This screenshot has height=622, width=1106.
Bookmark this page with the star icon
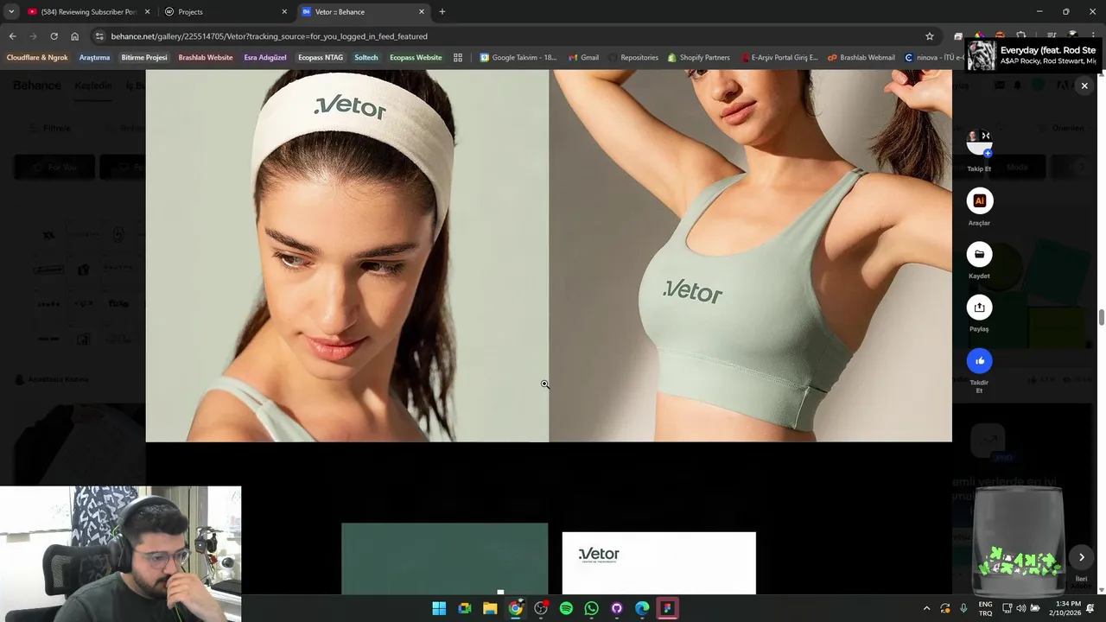[x=930, y=36]
